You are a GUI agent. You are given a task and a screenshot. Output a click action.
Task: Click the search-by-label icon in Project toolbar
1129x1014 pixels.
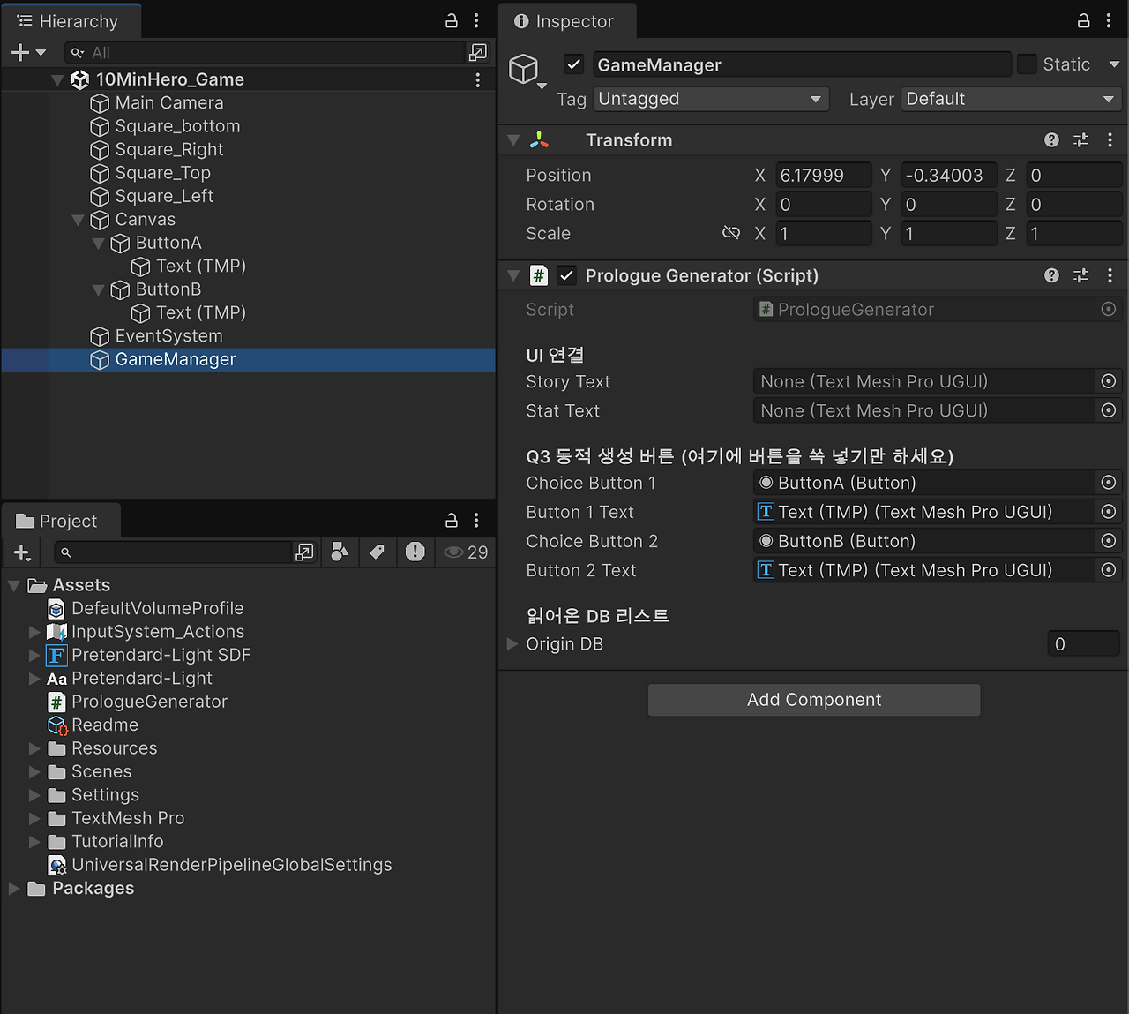click(377, 552)
